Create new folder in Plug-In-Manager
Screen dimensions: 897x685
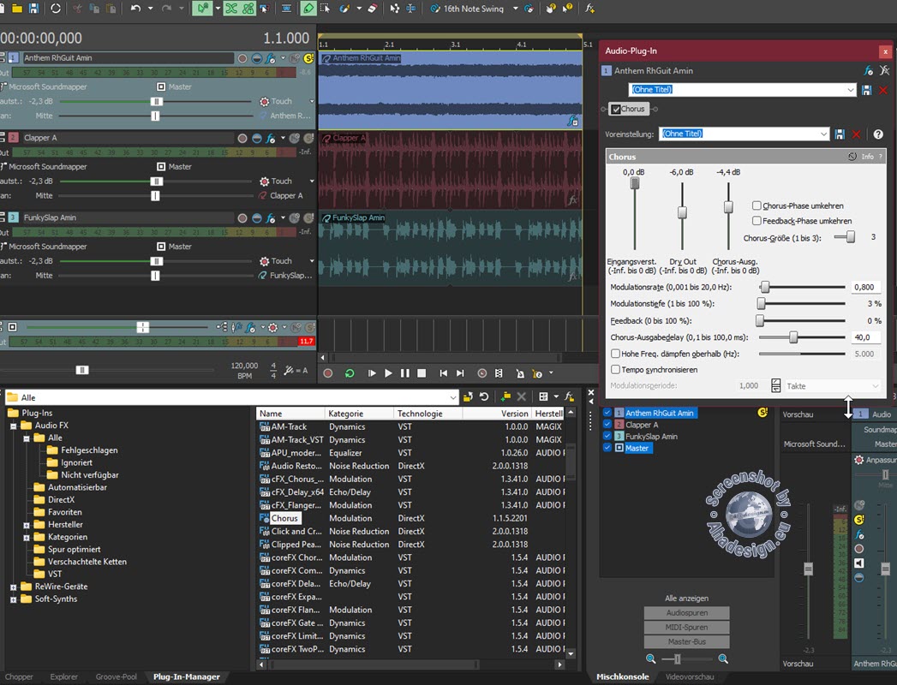pyautogui.click(x=505, y=396)
